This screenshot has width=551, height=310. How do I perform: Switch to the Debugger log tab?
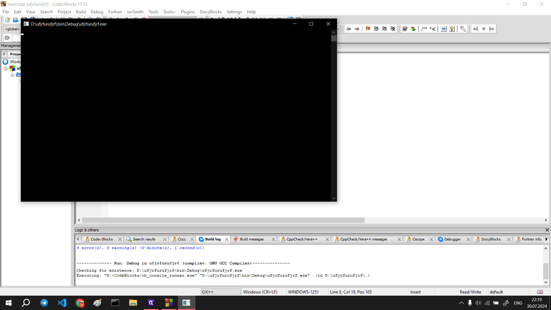[452, 239]
